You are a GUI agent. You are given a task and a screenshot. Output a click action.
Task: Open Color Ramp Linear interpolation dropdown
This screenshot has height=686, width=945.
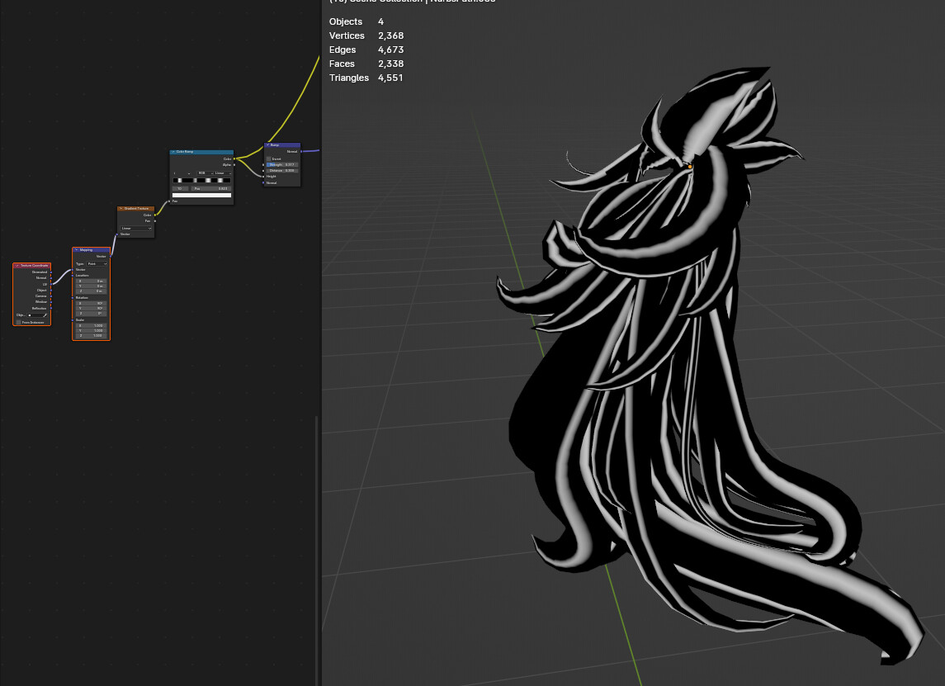220,173
